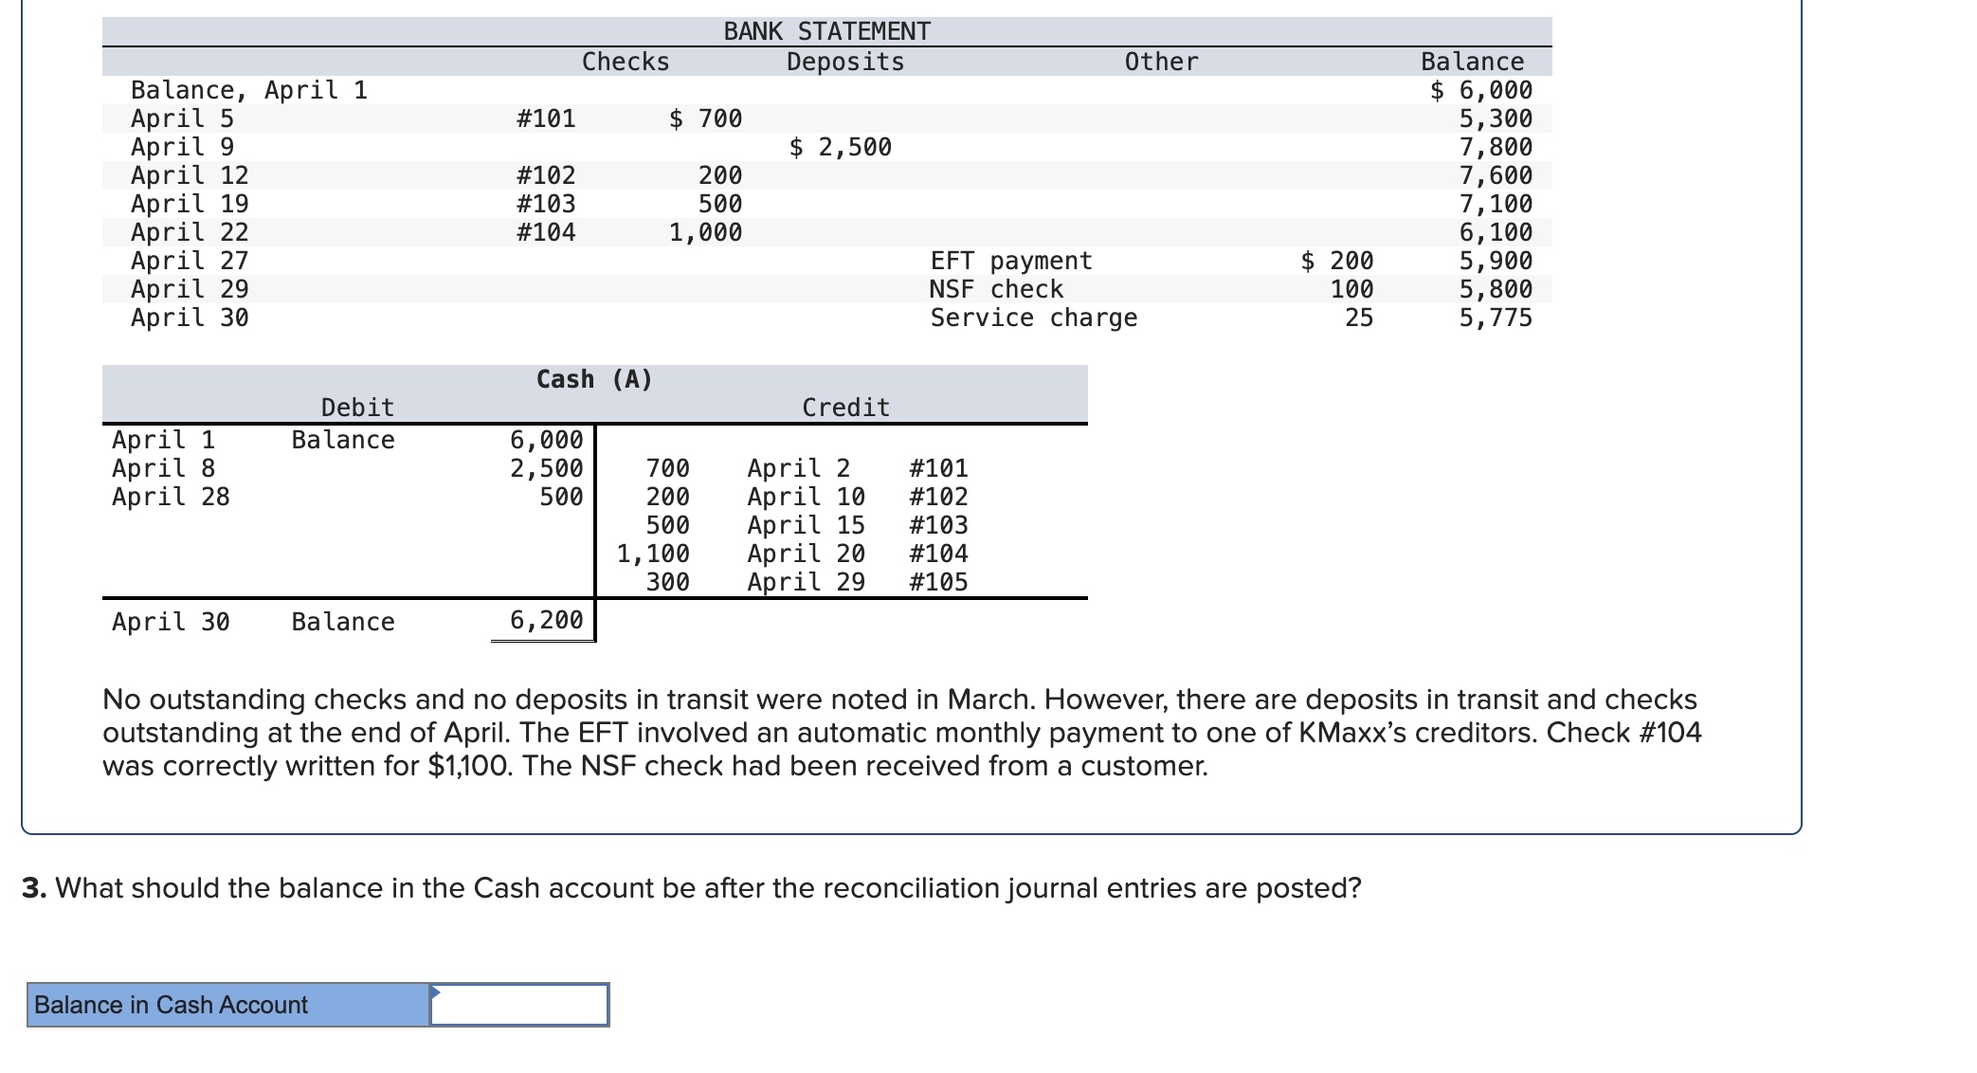Click the bank statement Balance column header
The height and width of the screenshot is (1073, 1977).
tap(1472, 62)
